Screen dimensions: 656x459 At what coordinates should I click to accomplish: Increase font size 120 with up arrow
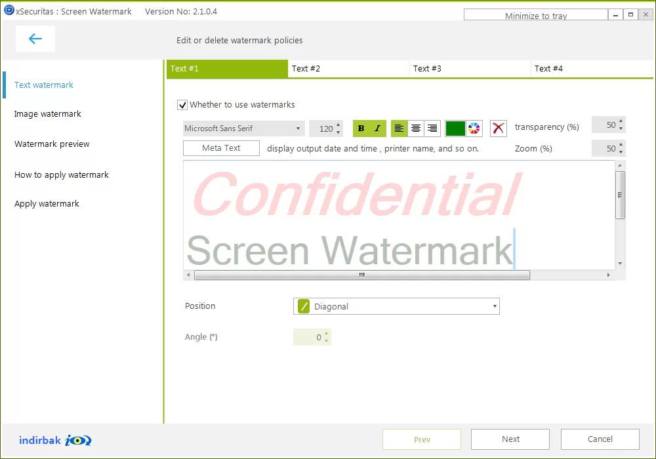click(338, 125)
